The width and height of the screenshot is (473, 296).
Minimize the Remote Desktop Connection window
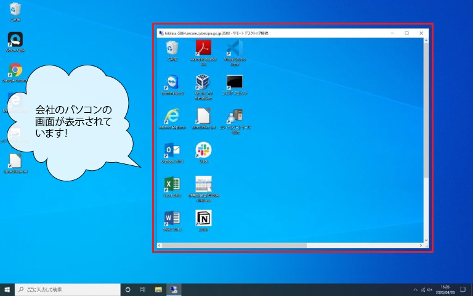click(392, 33)
